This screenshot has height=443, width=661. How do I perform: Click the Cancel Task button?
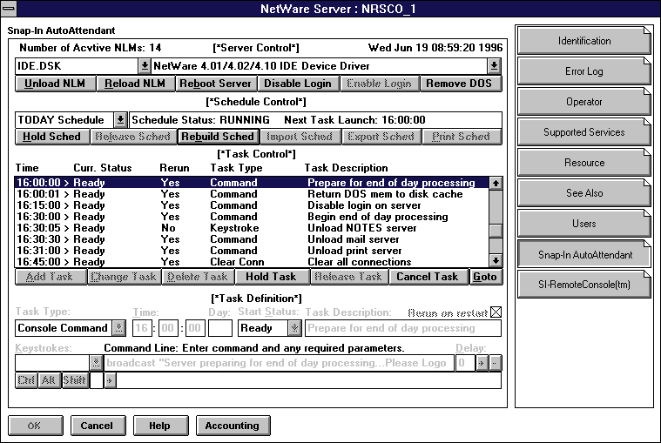[x=427, y=277]
